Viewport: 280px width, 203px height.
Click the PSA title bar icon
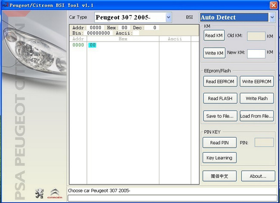point(5,5)
